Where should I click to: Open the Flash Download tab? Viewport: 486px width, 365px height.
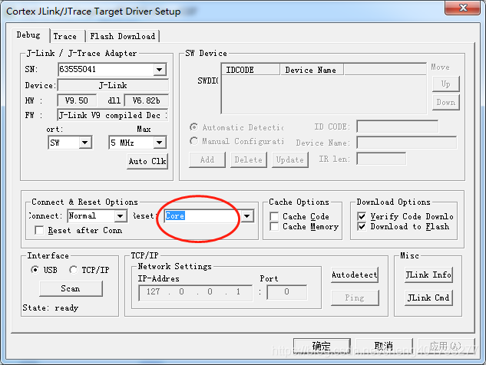122,36
